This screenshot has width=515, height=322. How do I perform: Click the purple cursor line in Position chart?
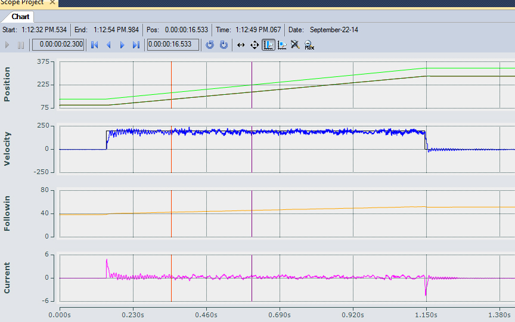(252, 85)
